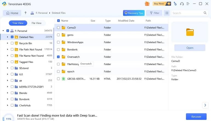Collapse the F: Personal tree node
Screen dimensions: 211x121
[x=3, y=31]
